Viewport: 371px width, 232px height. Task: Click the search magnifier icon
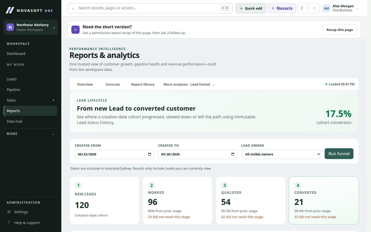73,8
